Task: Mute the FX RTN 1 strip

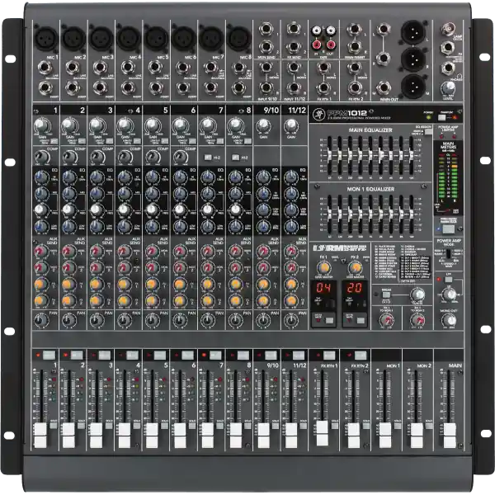Action: (329, 355)
